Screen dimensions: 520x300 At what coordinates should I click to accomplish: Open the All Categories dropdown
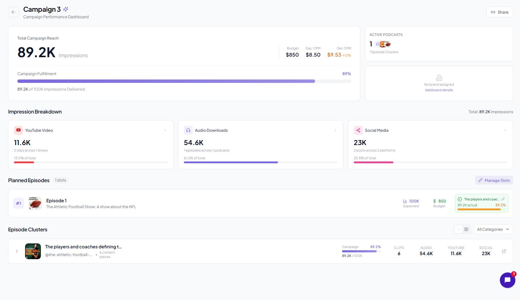pyautogui.click(x=493, y=229)
